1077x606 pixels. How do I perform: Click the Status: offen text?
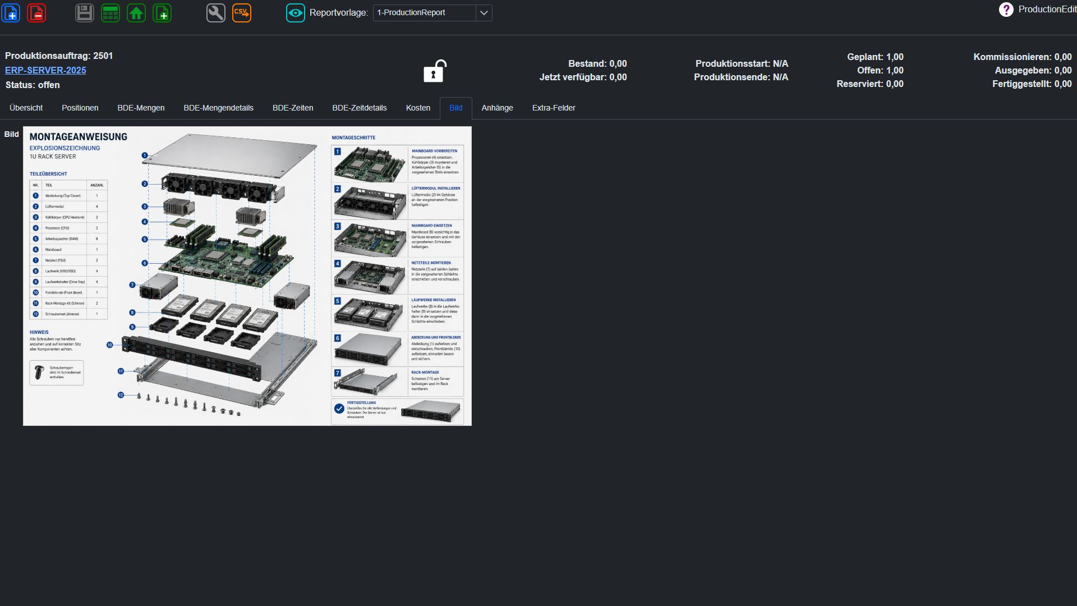pyautogui.click(x=33, y=85)
